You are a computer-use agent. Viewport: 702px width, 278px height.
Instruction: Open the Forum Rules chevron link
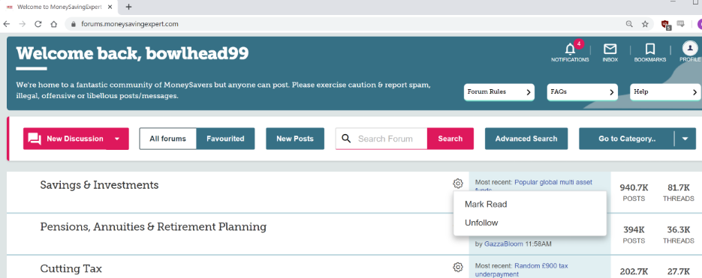point(499,92)
